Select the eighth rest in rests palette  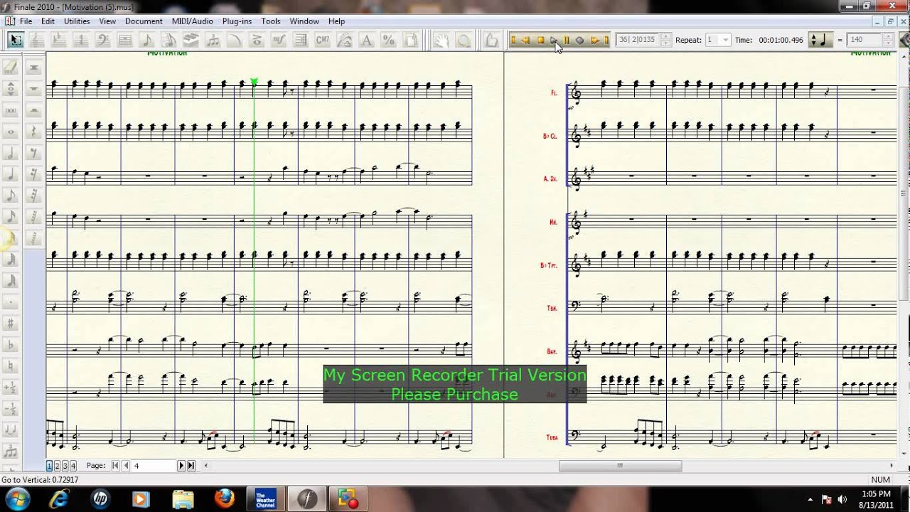(x=33, y=153)
